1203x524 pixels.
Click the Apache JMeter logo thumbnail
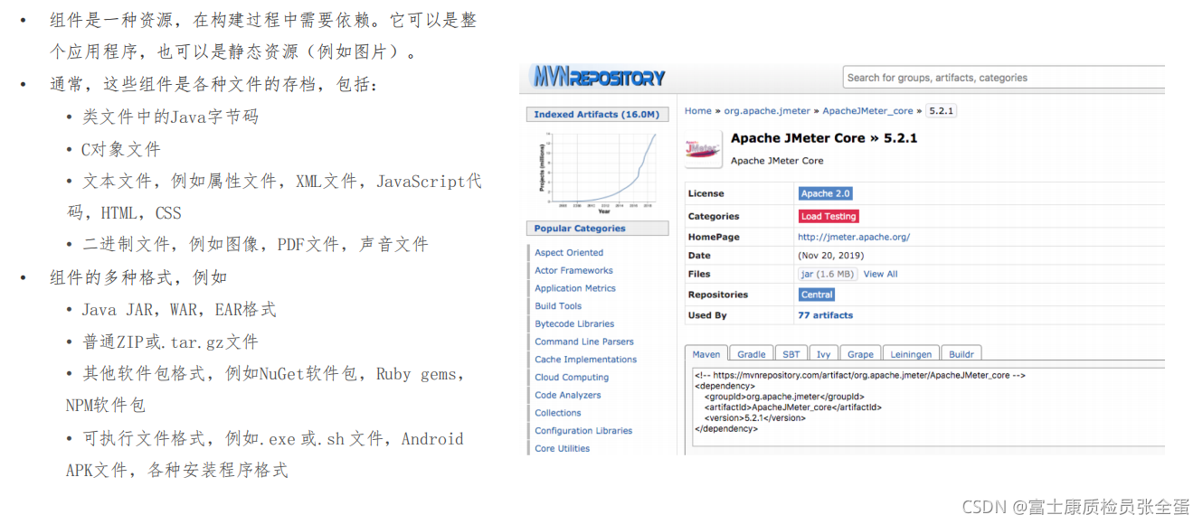(x=703, y=149)
